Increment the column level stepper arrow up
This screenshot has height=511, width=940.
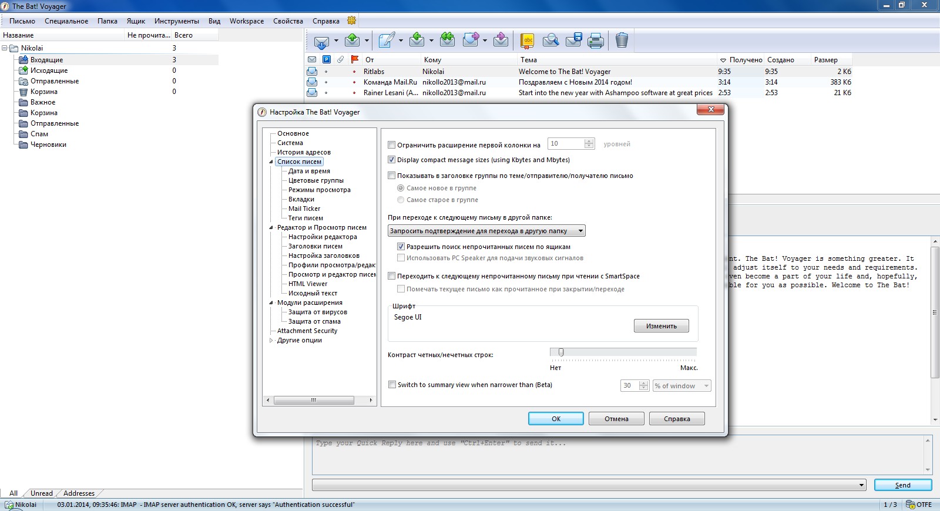pos(589,141)
